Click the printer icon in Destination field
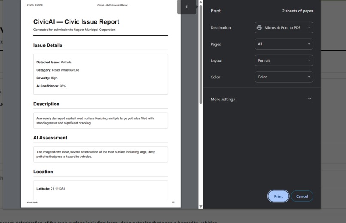 (259, 27)
